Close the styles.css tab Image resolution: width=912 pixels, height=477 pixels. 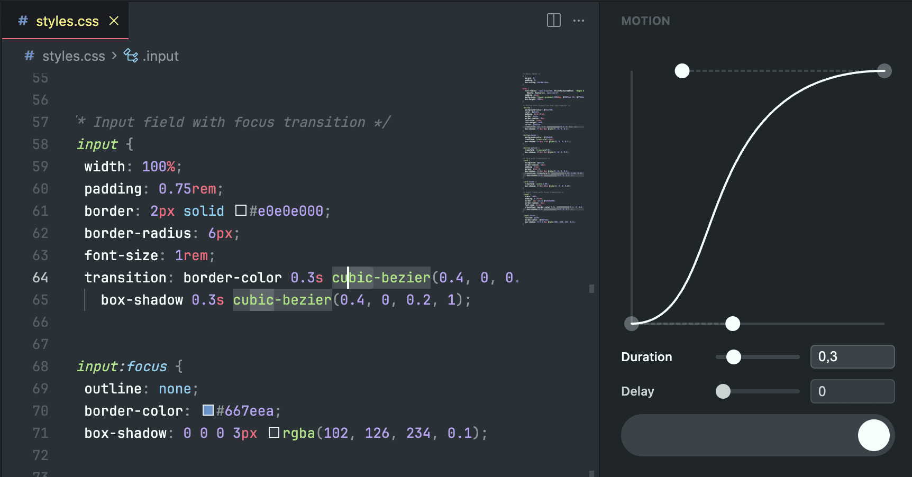pyautogui.click(x=114, y=21)
